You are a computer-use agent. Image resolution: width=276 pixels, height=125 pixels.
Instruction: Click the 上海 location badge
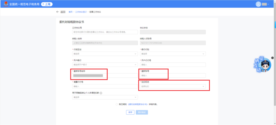[x=46, y=4]
